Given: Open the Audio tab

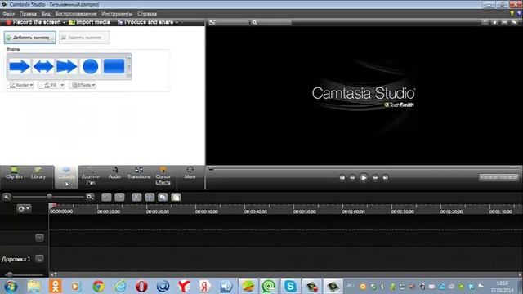Looking at the screenshot, I should (x=114, y=173).
